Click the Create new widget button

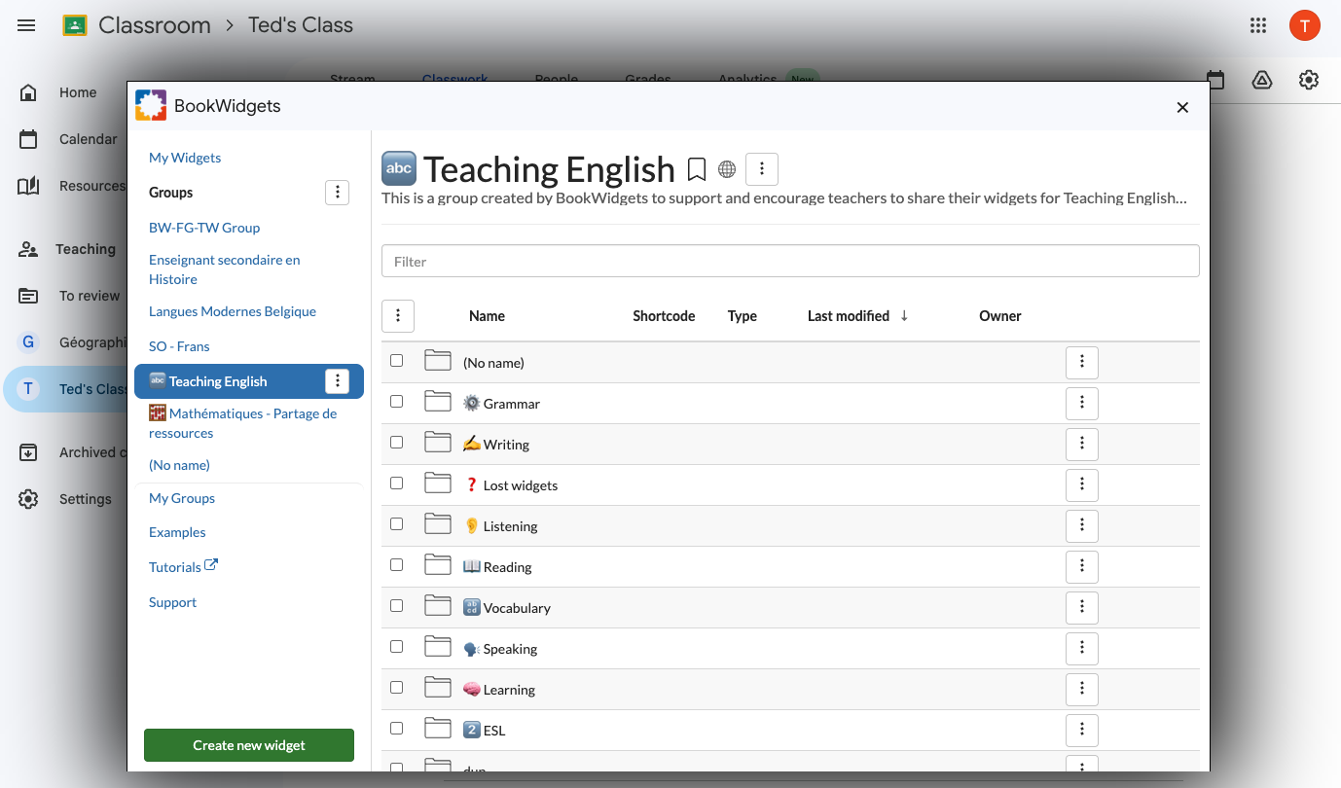tap(249, 745)
